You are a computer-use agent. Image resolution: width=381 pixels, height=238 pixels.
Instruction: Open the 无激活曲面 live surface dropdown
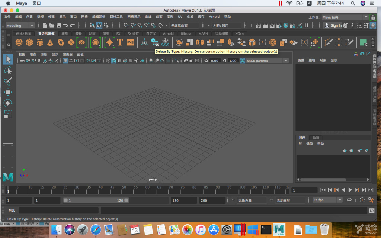tap(184, 26)
